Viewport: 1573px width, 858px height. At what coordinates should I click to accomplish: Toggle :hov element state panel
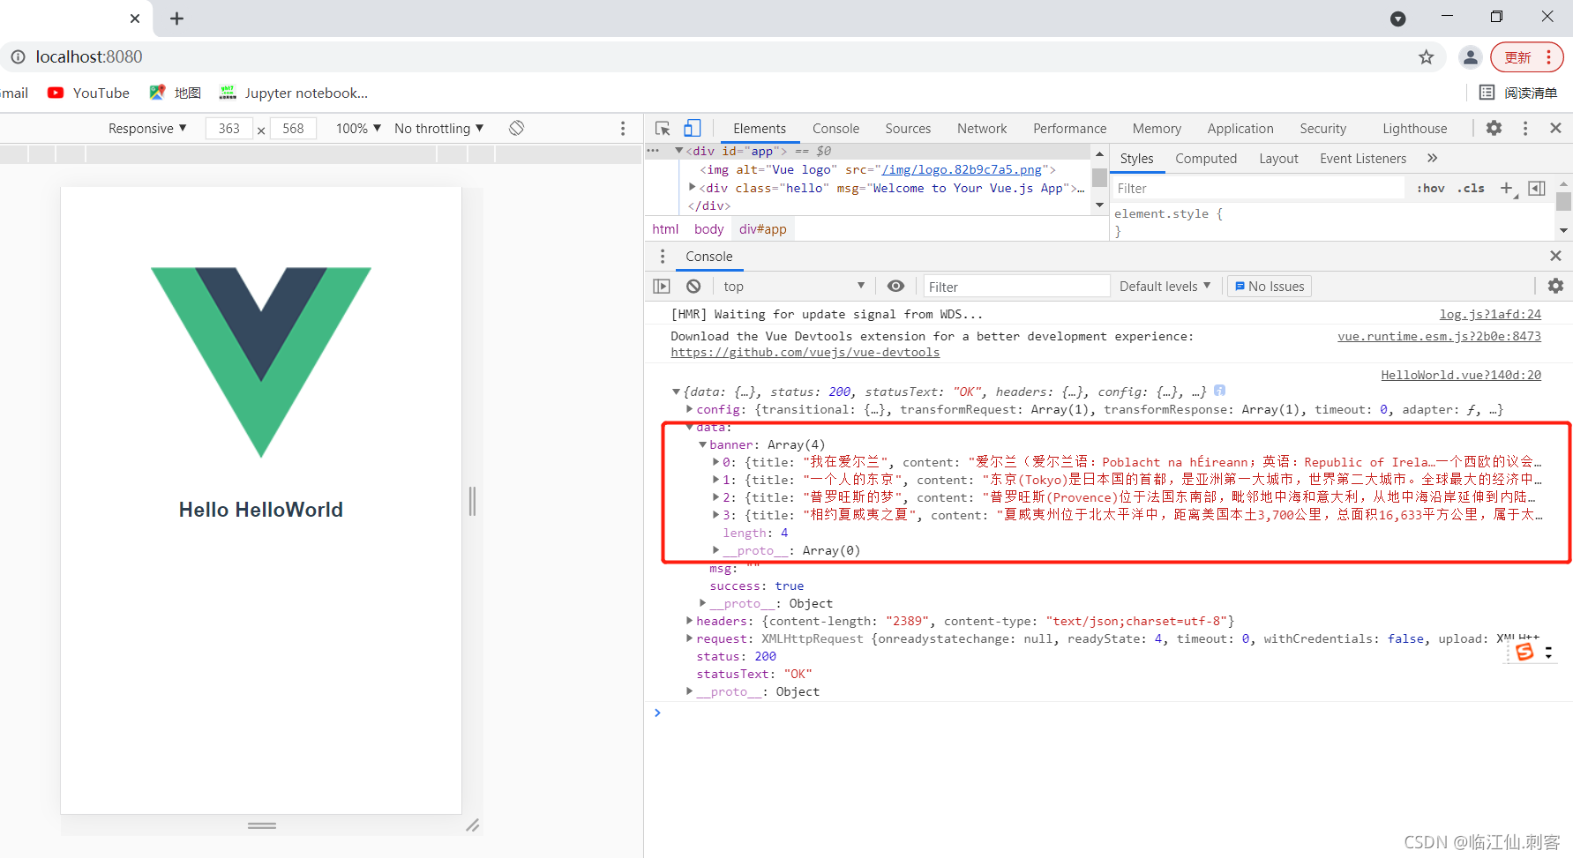coord(1431,188)
